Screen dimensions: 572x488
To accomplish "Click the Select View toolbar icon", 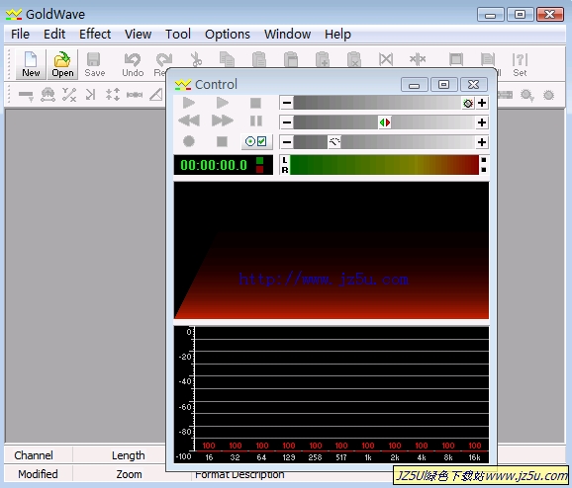I will (456, 59).
